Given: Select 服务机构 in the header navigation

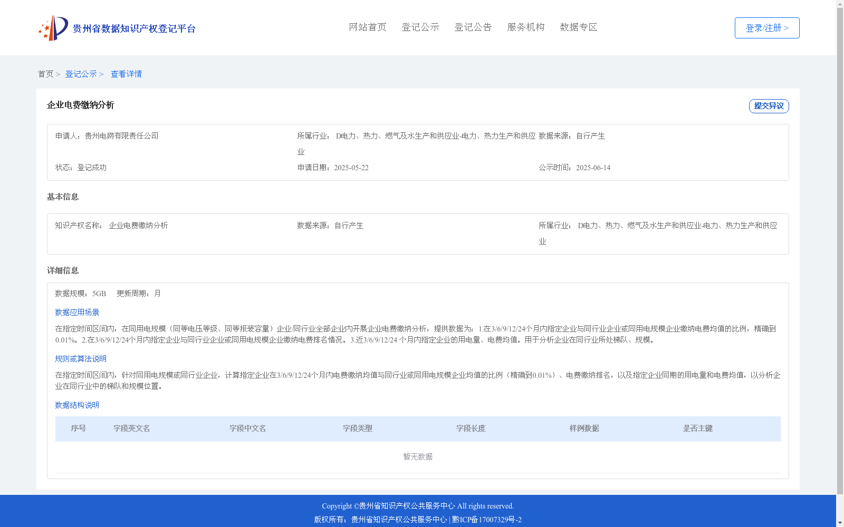Looking at the screenshot, I should 526,27.
